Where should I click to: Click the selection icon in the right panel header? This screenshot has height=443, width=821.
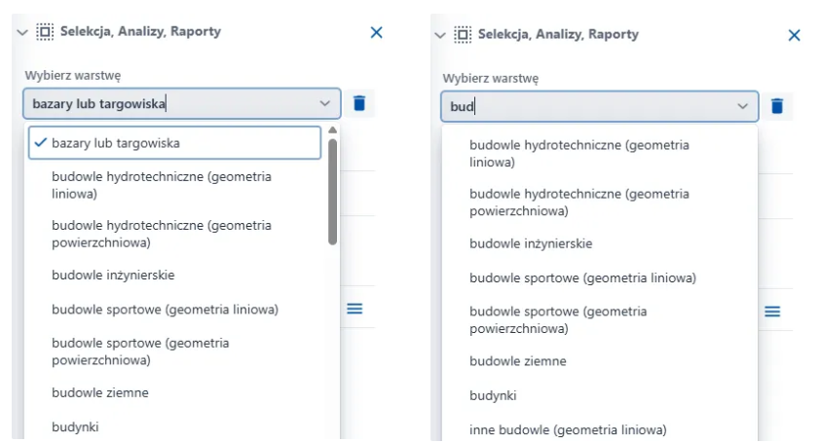[463, 34]
